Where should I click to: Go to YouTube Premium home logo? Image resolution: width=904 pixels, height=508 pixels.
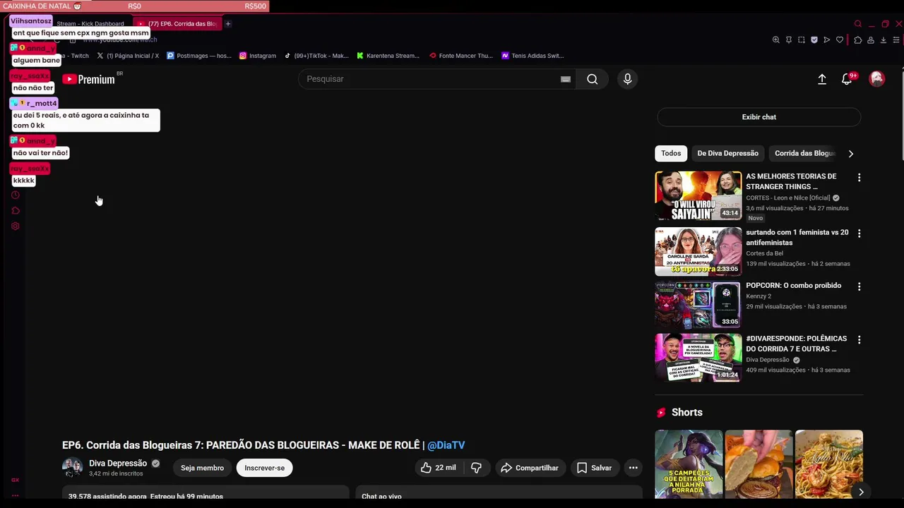pyautogui.click(x=89, y=79)
